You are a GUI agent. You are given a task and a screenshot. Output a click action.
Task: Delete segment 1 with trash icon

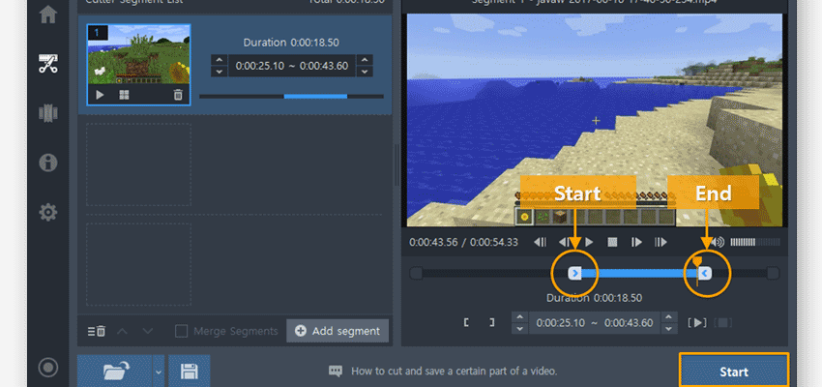[x=178, y=95]
